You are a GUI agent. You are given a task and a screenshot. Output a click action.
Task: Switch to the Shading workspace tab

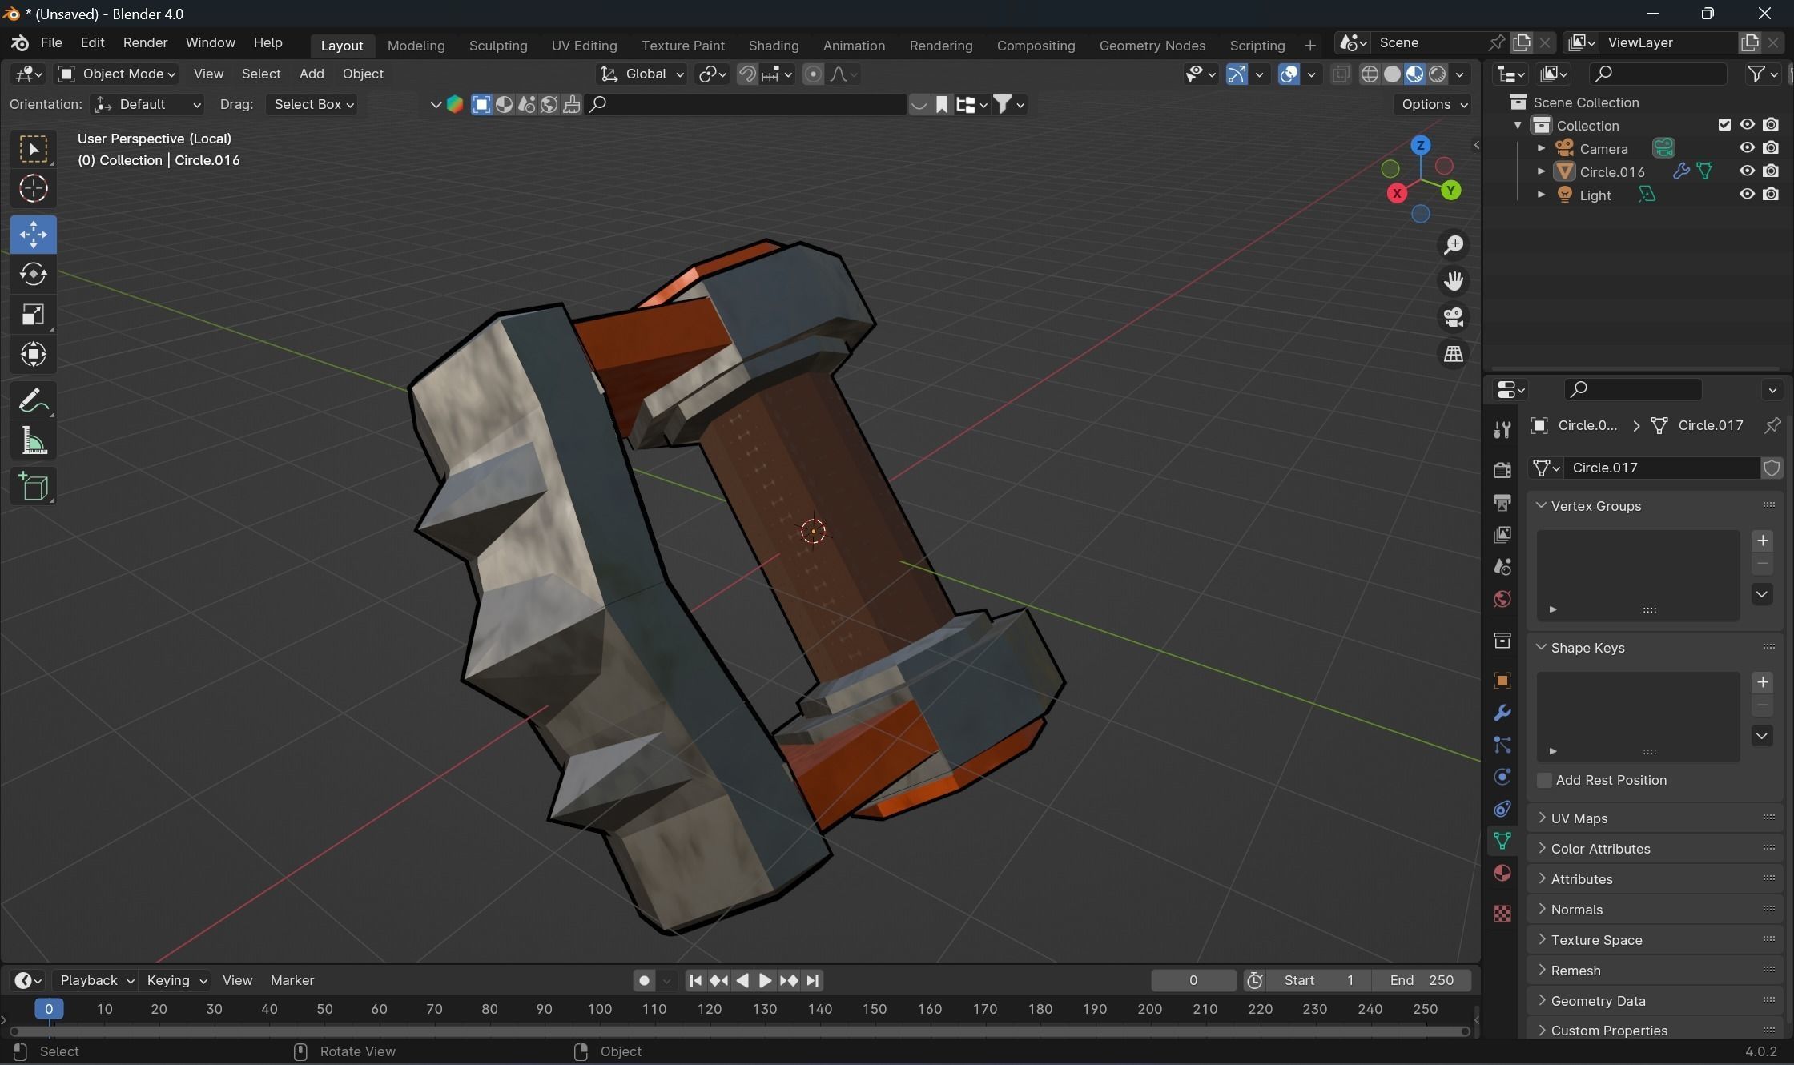pyautogui.click(x=774, y=46)
